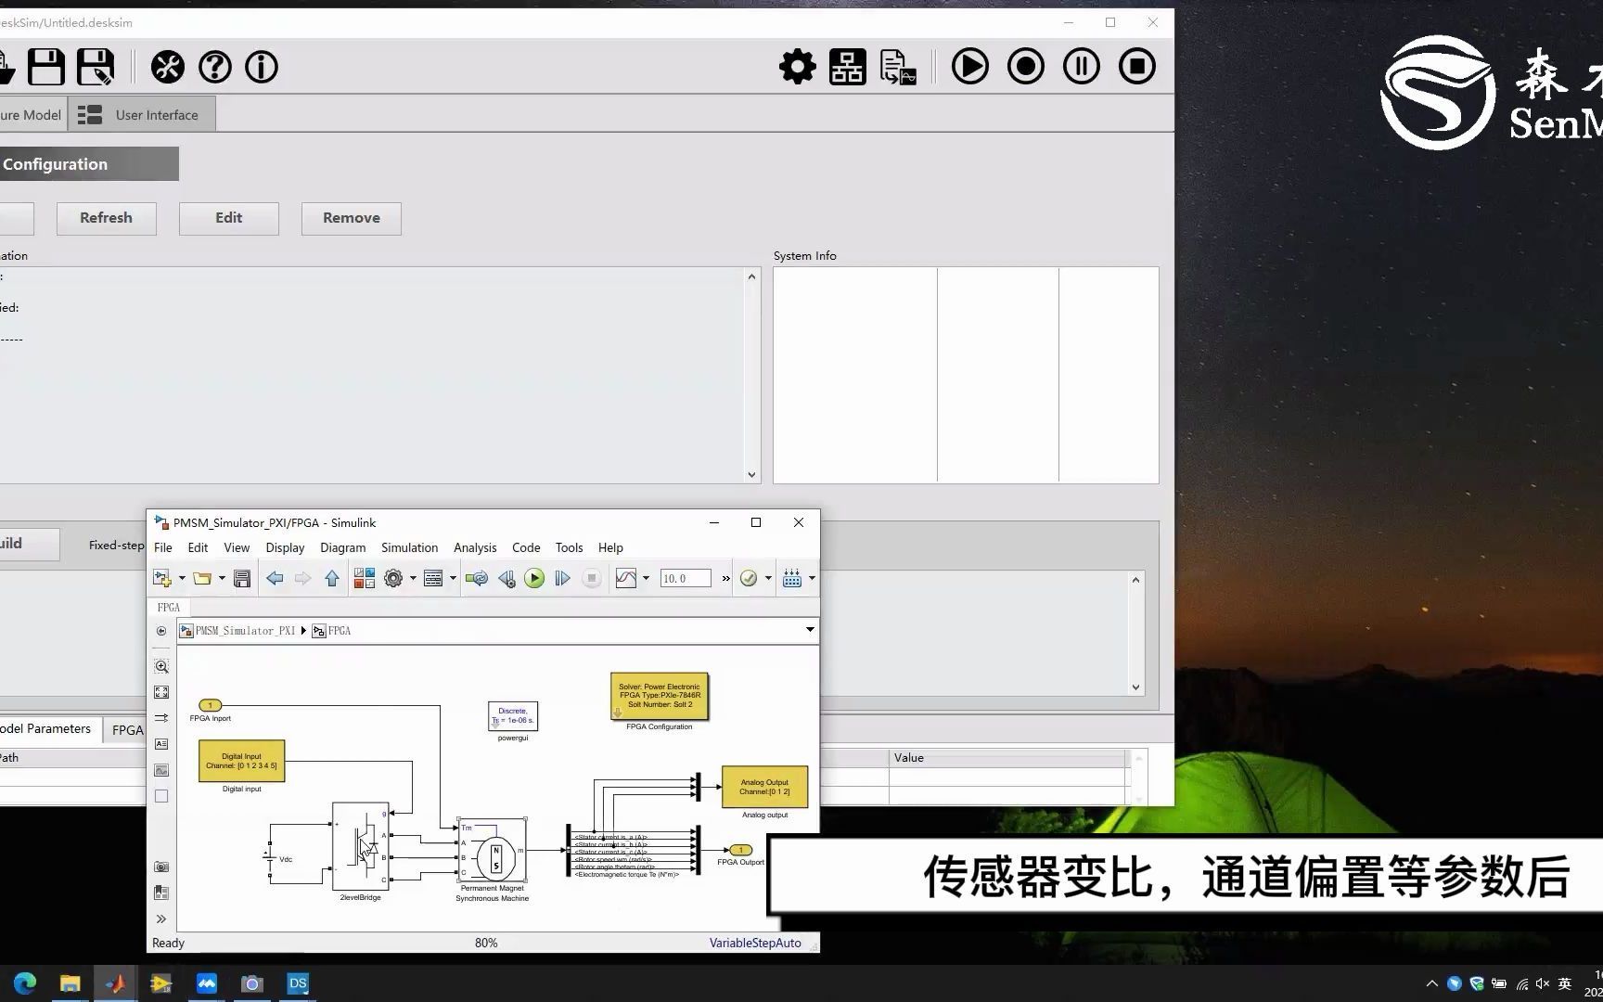Viewport: 1603px width, 1002px height.
Task: Expand the double-chevron next to the stop time field
Action: click(725, 577)
